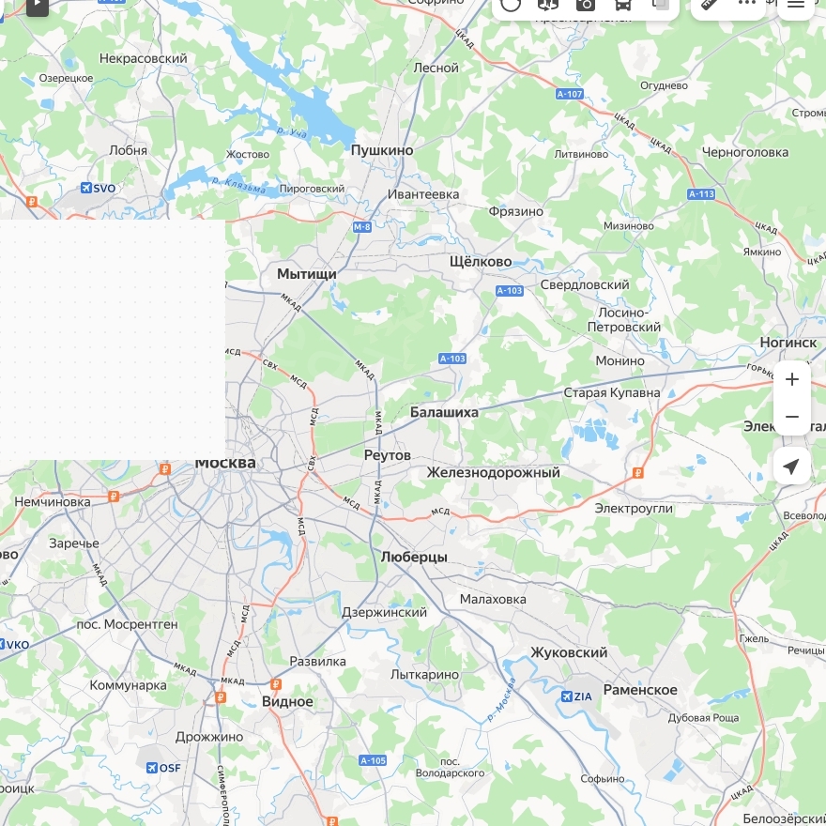Zoom out of the map
Viewport: 826px width, 826px height.
[x=792, y=417]
